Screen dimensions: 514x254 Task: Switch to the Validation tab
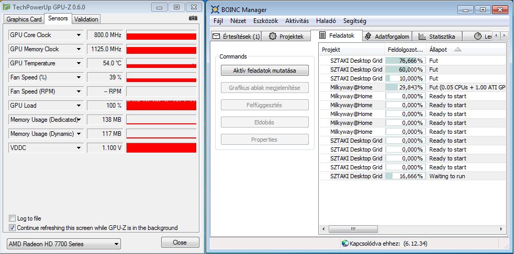click(86, 19)
